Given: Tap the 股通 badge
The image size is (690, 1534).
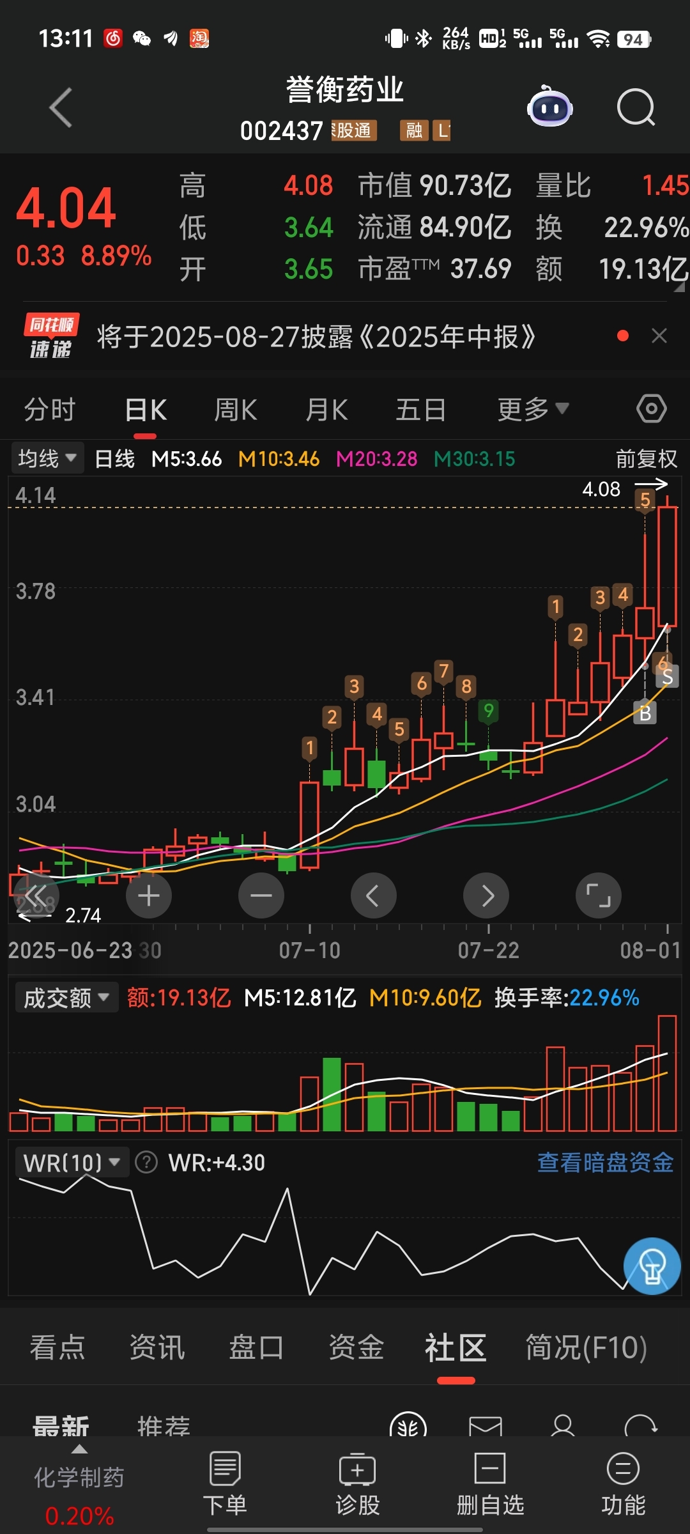Looking at the screenshot, I should (353, 130).
